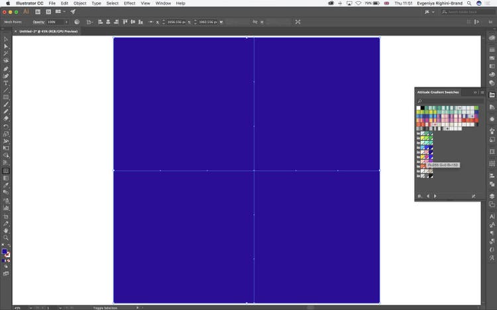The image size is (497, 310).
Task: Select the Line Segment tool
Action: point(6,90)
